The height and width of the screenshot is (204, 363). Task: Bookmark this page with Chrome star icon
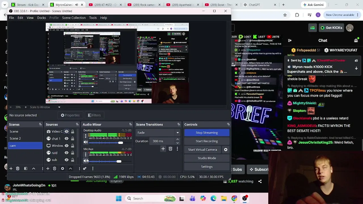point(285,15)
